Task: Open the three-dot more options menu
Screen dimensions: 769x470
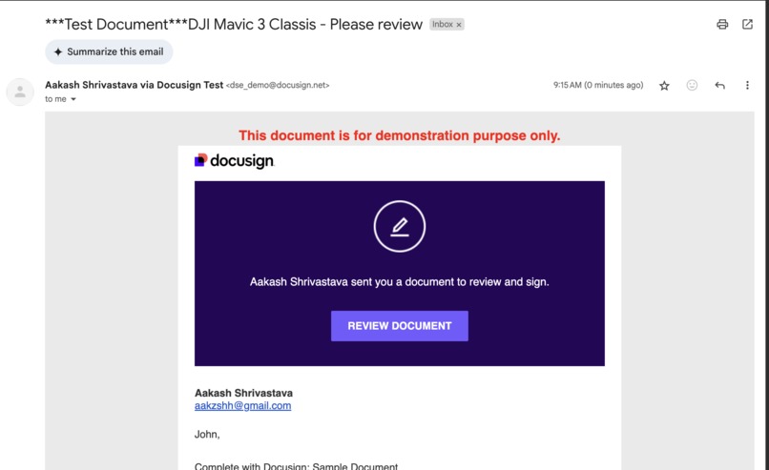Action: [x=747, y=85]
